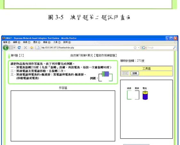Open the 工具 (Tools) menu
Screen dimensions: 180x145
57,42
